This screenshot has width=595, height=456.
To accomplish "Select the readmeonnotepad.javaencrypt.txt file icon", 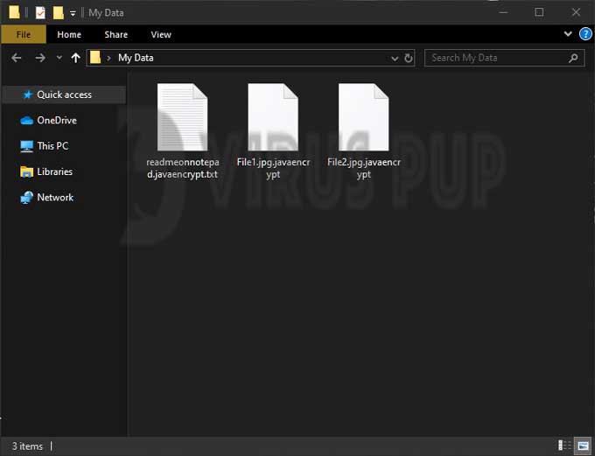I will pyautogui.click(x=183, y=117).
